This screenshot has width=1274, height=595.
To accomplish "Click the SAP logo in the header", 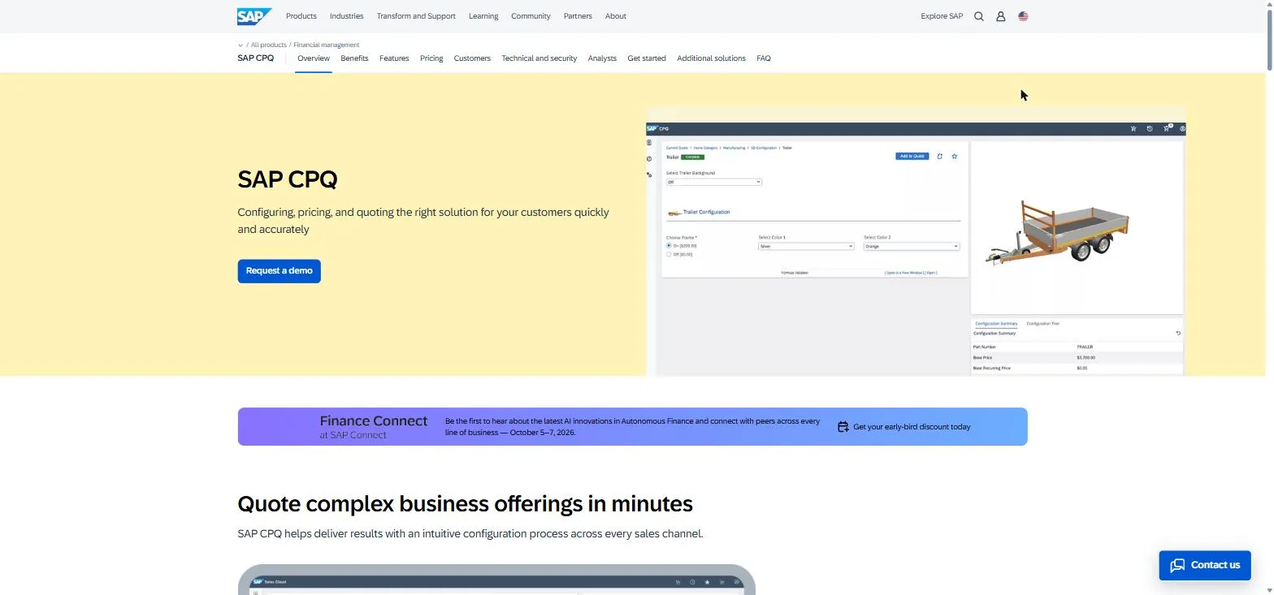I will point(254,16).
